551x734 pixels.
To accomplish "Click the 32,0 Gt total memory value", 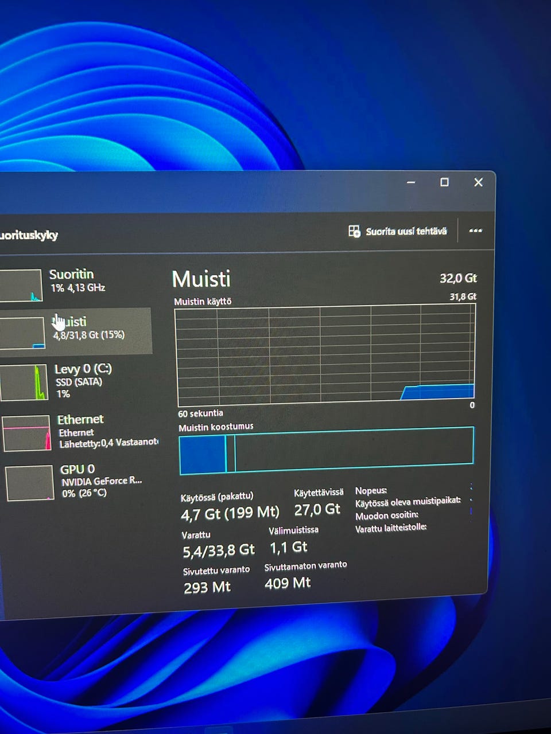I will [x=458, y=278].
